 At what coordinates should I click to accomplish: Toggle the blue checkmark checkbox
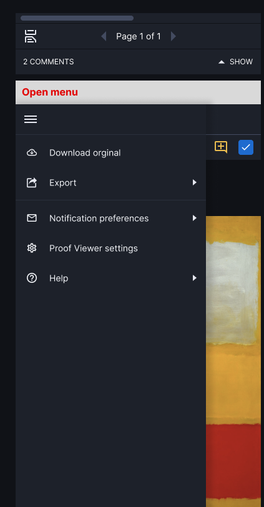[246, 147]
